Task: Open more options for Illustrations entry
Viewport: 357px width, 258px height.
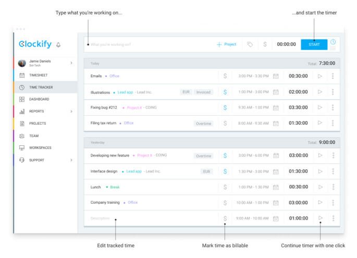Action: (x=333, y=92)
